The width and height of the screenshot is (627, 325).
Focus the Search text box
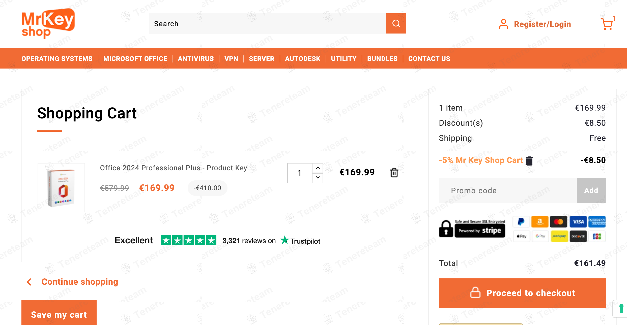pyautogui.click(x=267, y=24)
